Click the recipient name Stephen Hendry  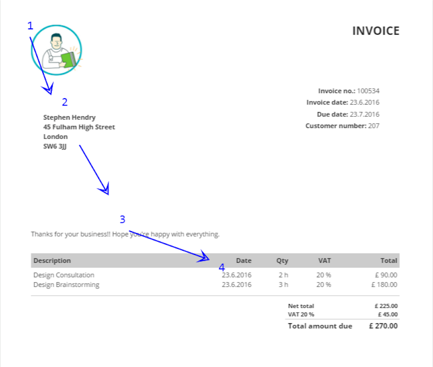click(x=69, y=118)
